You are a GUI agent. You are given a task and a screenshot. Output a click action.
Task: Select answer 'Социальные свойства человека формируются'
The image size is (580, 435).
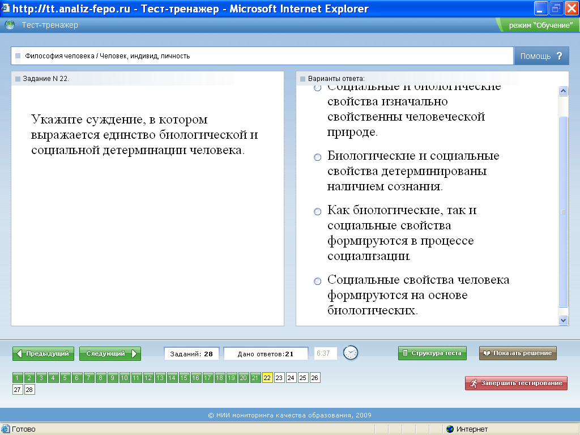[x=317, y=281]
